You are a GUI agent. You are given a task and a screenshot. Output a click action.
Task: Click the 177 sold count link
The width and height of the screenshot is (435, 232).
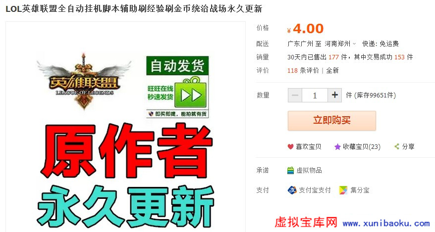333,57
